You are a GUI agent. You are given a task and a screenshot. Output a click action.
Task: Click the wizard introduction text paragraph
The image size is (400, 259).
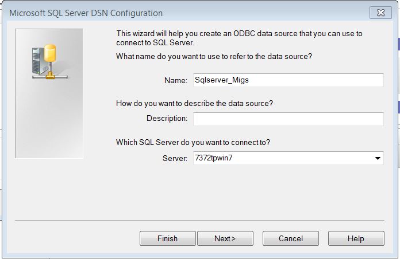coord(239,38)
